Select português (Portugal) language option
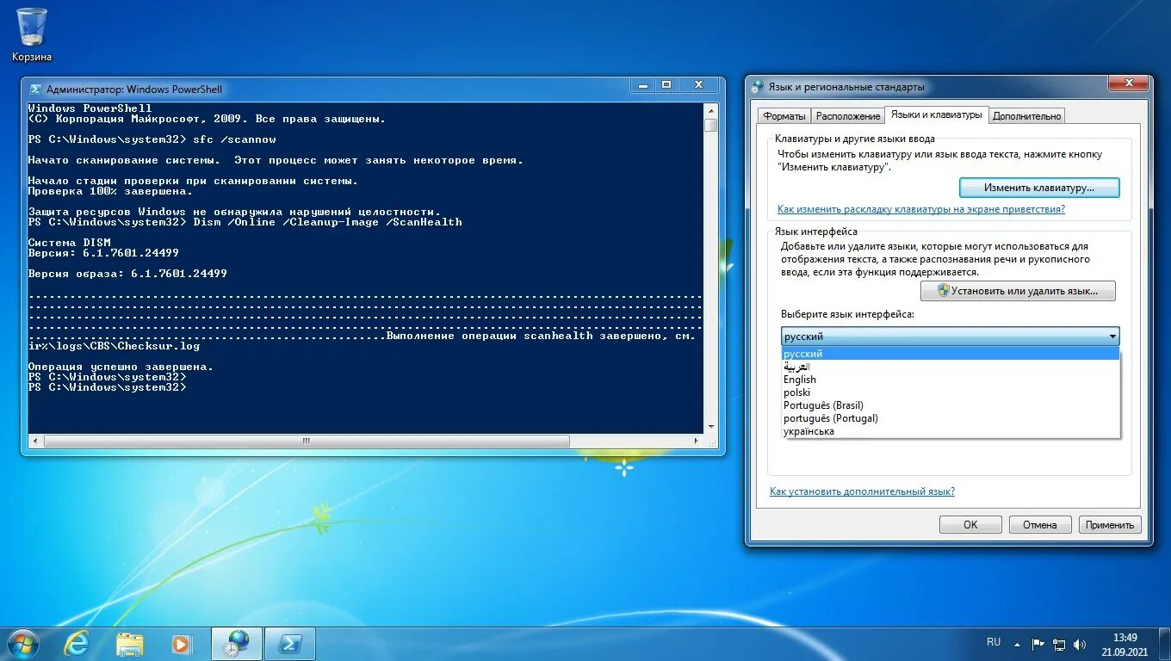Viewport: 1171px width, 661px height. pos(951,418)
